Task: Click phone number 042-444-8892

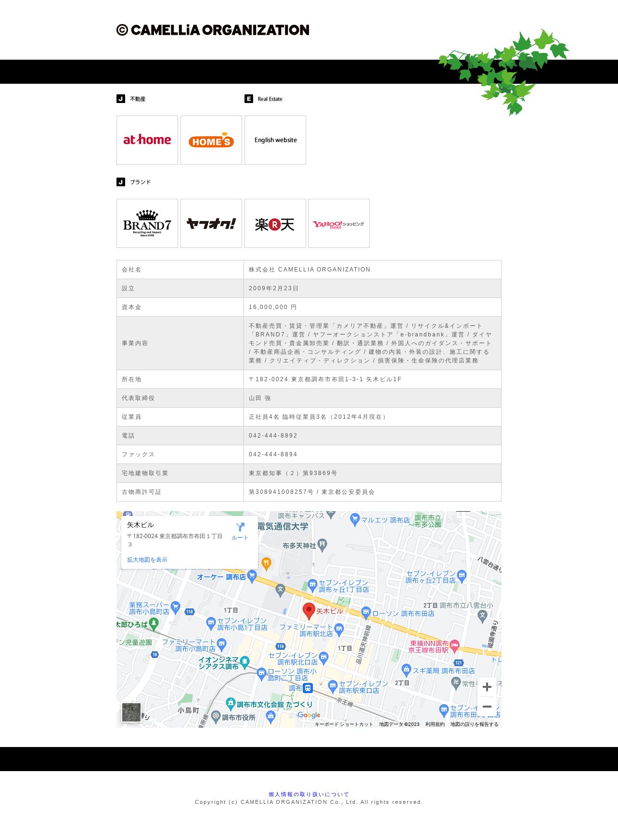Action: pos(373,436)
